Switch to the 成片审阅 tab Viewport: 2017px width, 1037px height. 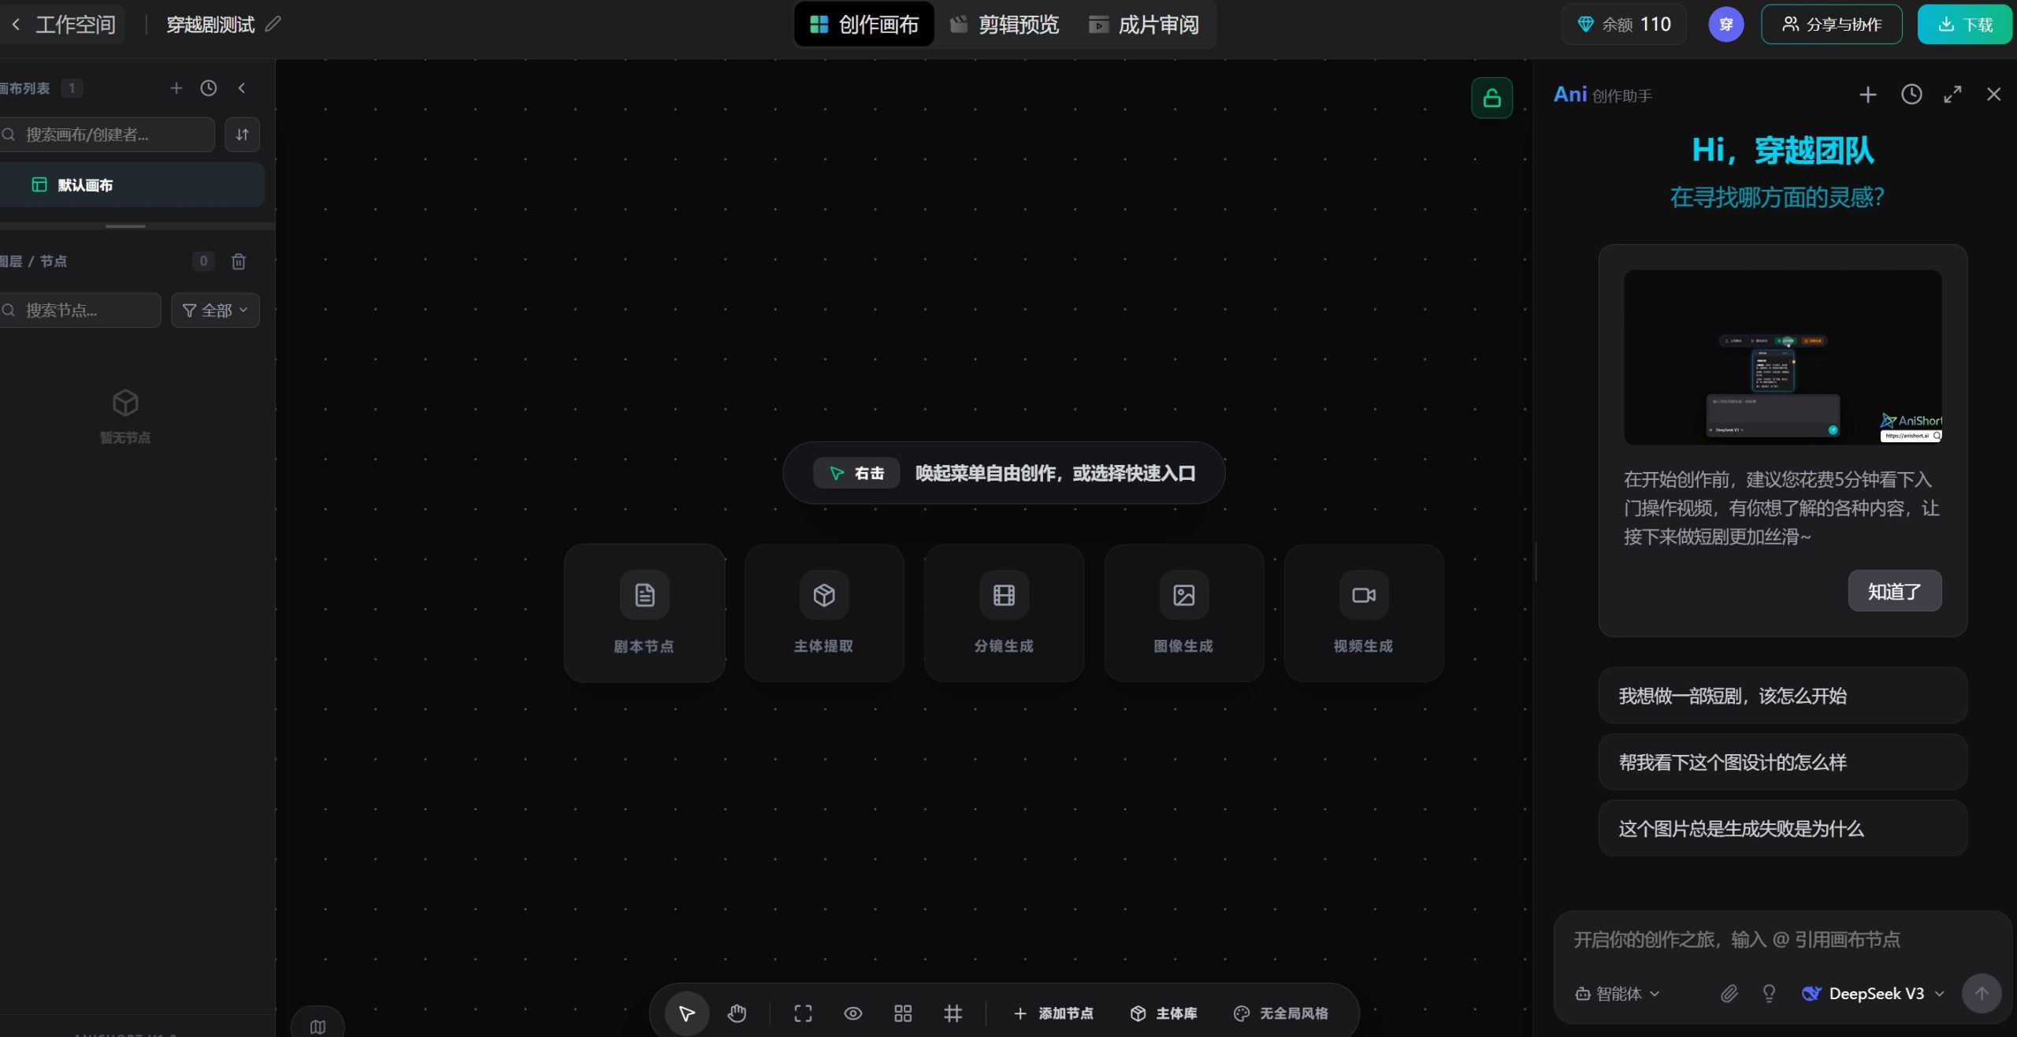(1144, 24)
